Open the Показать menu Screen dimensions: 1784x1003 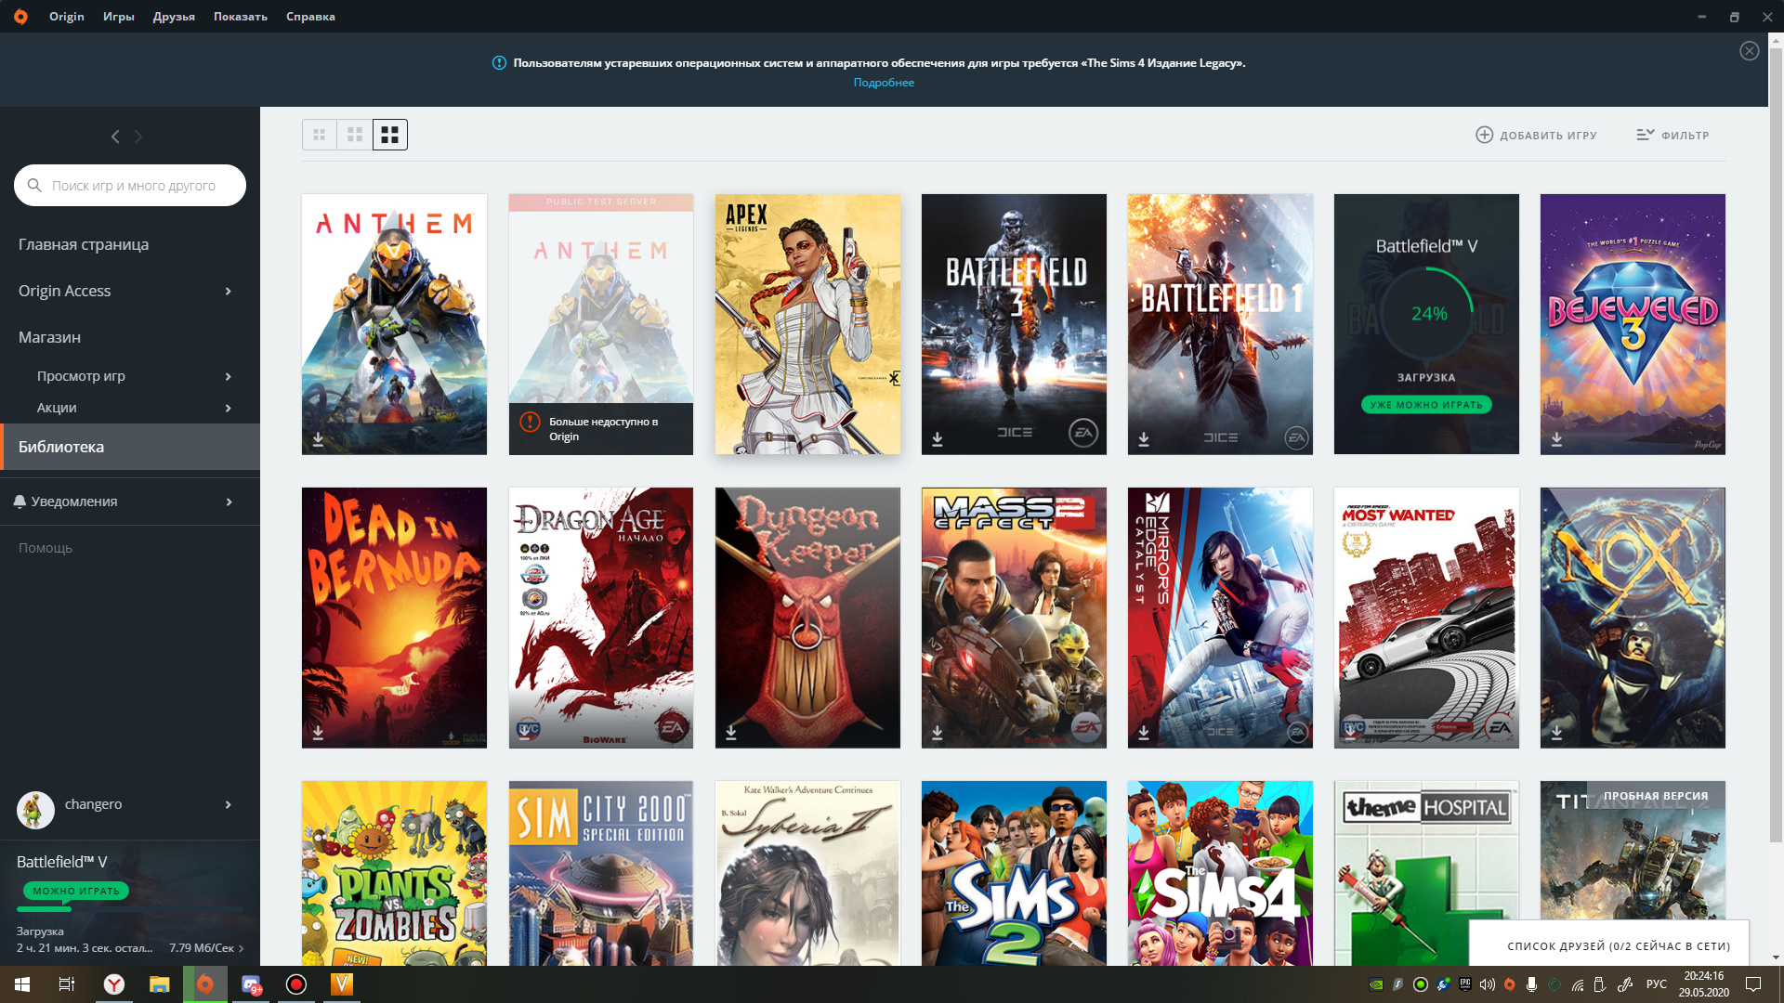(241, 17)
